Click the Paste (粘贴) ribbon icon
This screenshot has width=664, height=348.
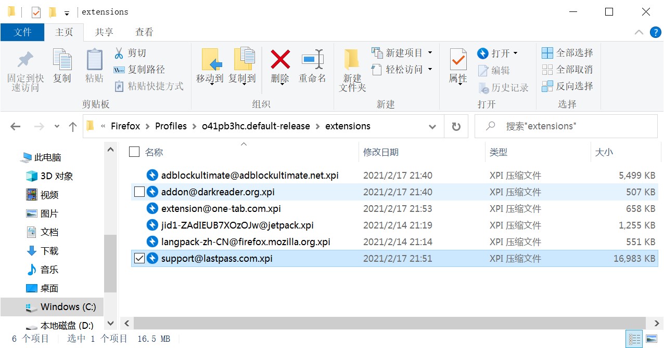[94, 60]
